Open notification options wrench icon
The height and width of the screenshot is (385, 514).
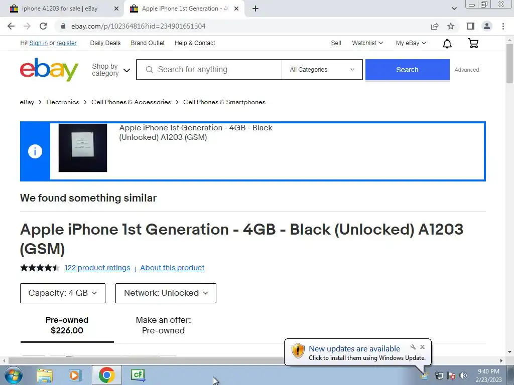pos(413,347)
